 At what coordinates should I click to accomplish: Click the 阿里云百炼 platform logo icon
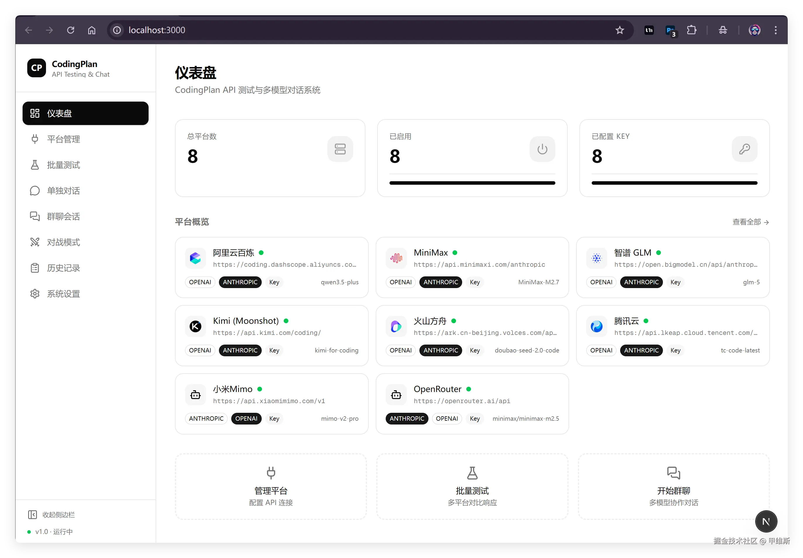click(195, 258)
